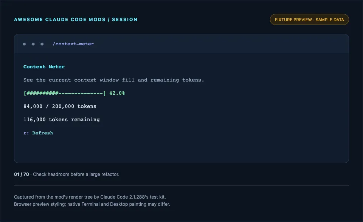The height and width of the screenshot is (222, 363).
Task: Click the 42.0% context progress bar
Action: click(x=74, y=93)
